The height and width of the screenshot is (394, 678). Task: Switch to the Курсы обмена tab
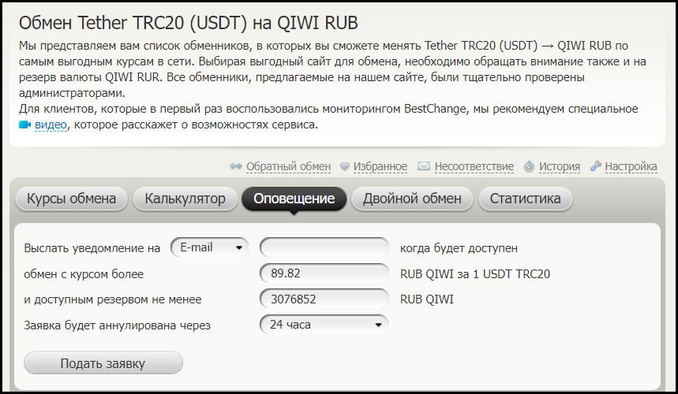click(72, 199)
